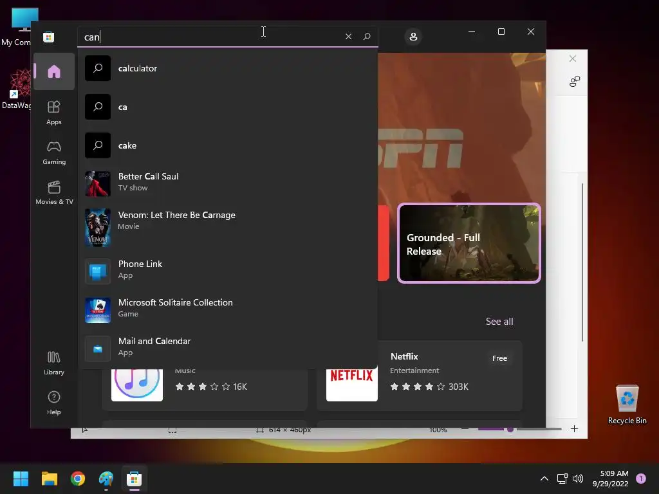The image size is (659, 494).
Task: Click the Microsoft Store taskbar icon
Action: (134, 479)
